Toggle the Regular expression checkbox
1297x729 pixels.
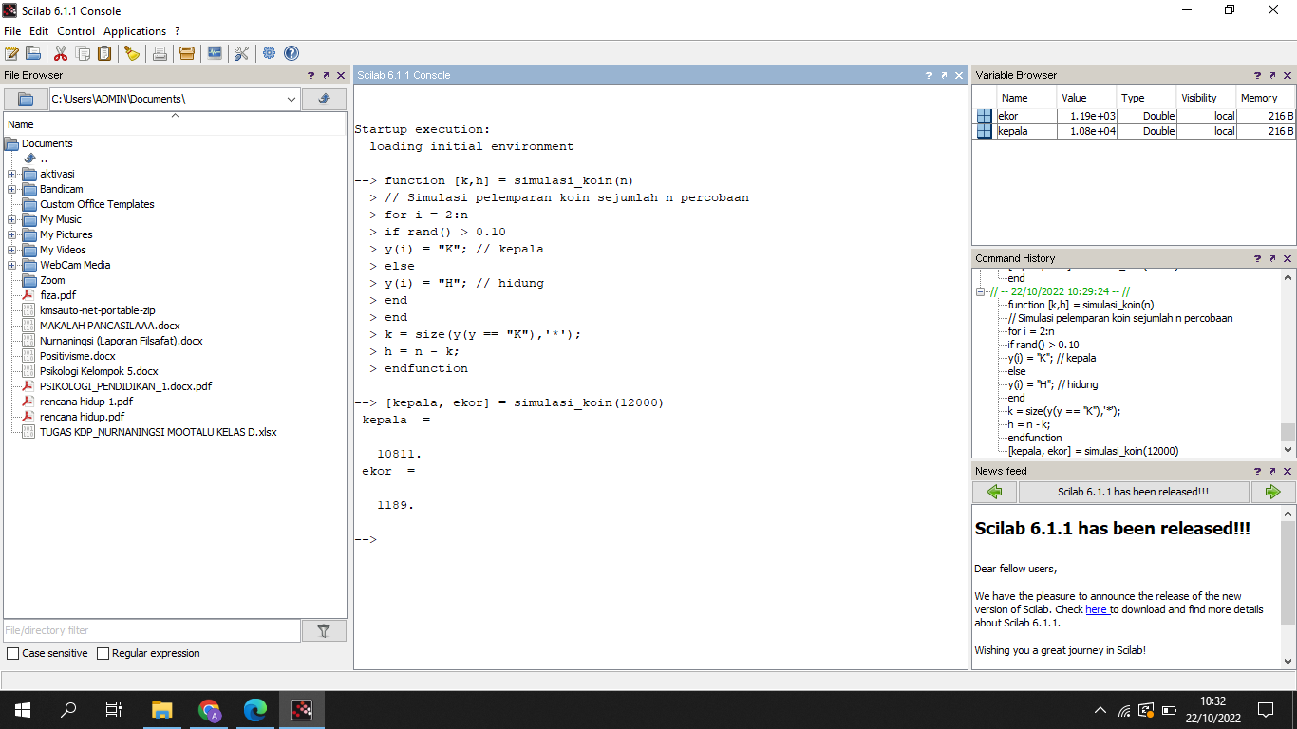click(103, 653)
